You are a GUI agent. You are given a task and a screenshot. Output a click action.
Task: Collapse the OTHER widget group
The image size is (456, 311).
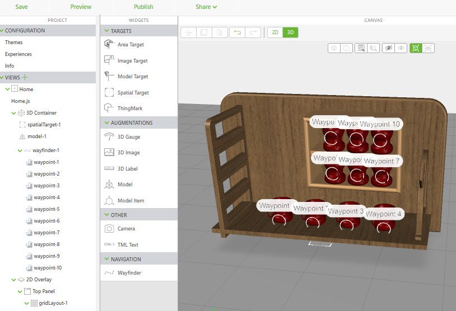[106, 215]
